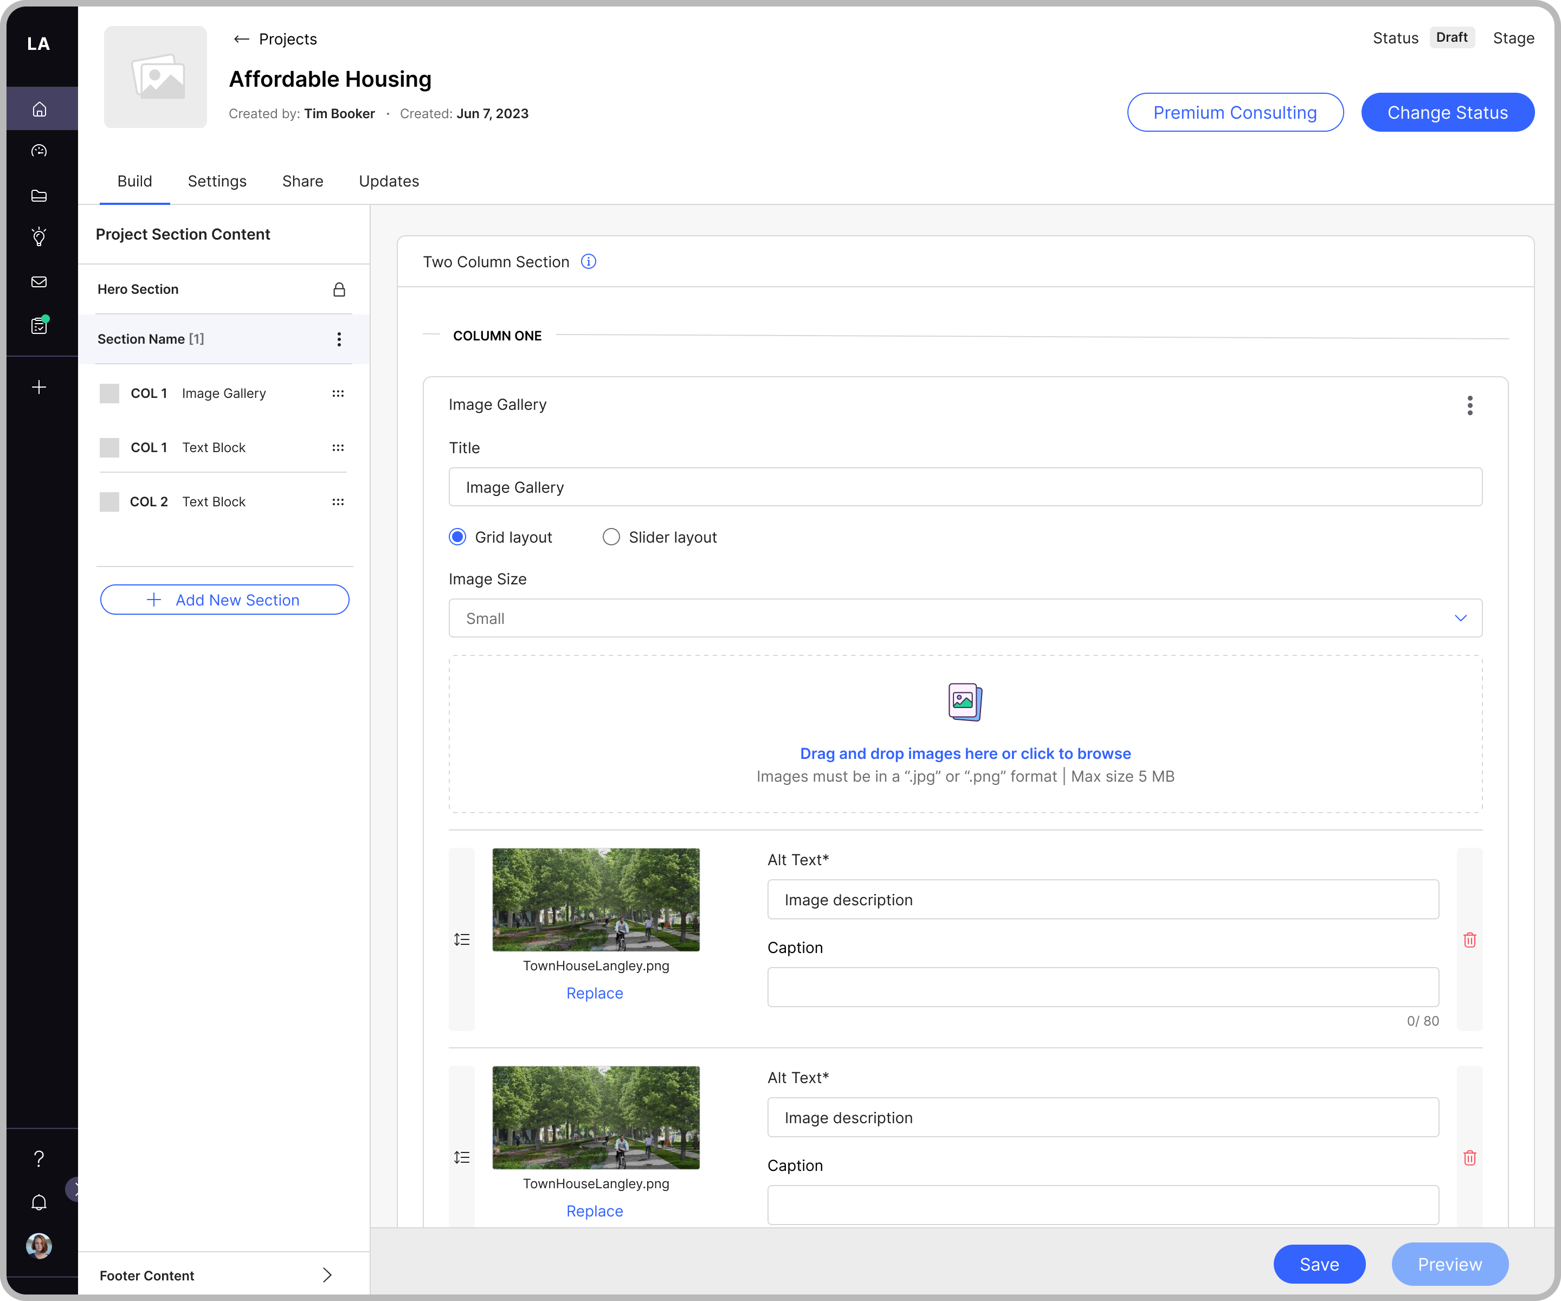The width and height of the screenshot is (1561, 1301).
Task: Click the first Caption input field
Action: click(x=1102, y=987)
